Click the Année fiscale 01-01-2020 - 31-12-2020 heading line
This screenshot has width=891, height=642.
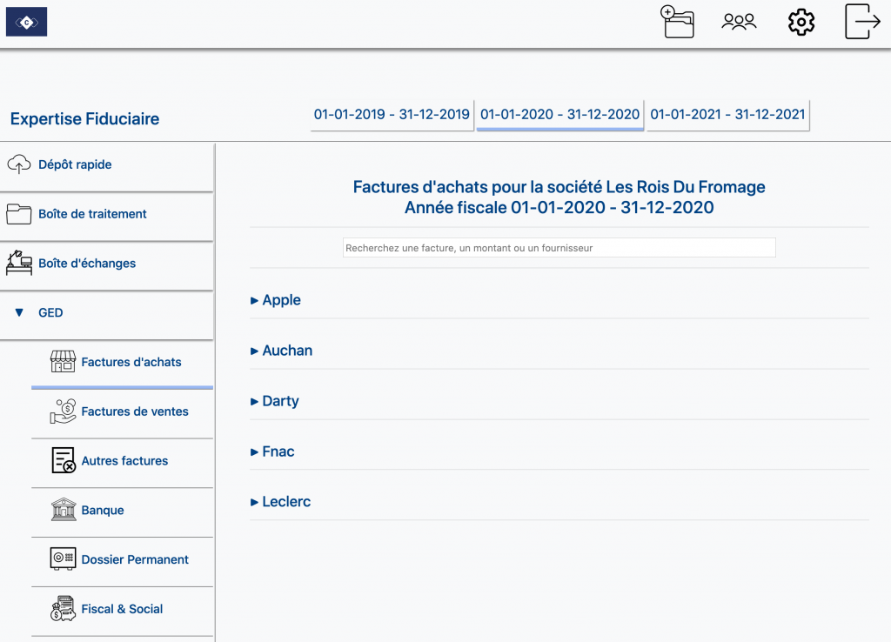pyautogui.click(x=559, y=207)
